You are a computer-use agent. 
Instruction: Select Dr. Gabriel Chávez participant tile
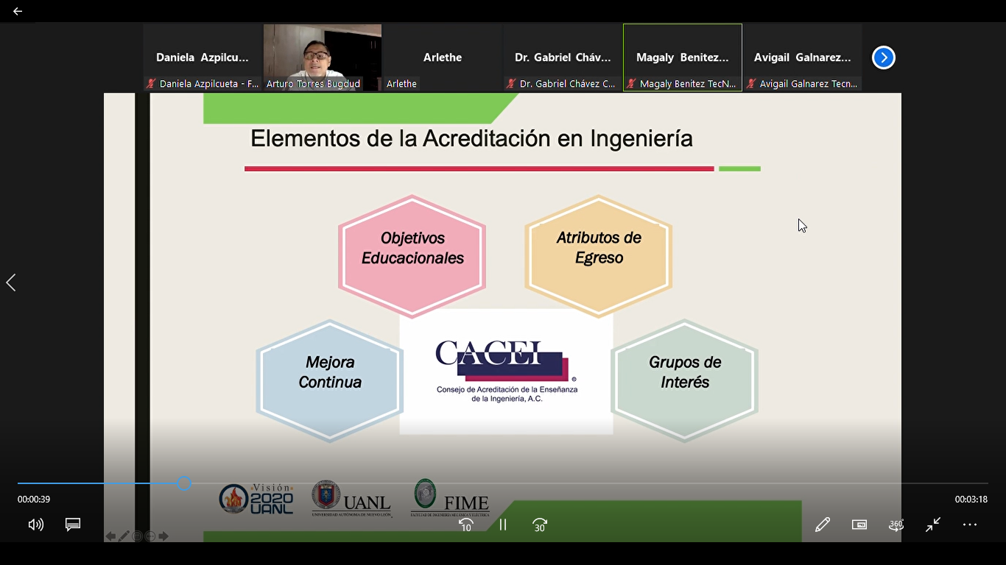563,57
